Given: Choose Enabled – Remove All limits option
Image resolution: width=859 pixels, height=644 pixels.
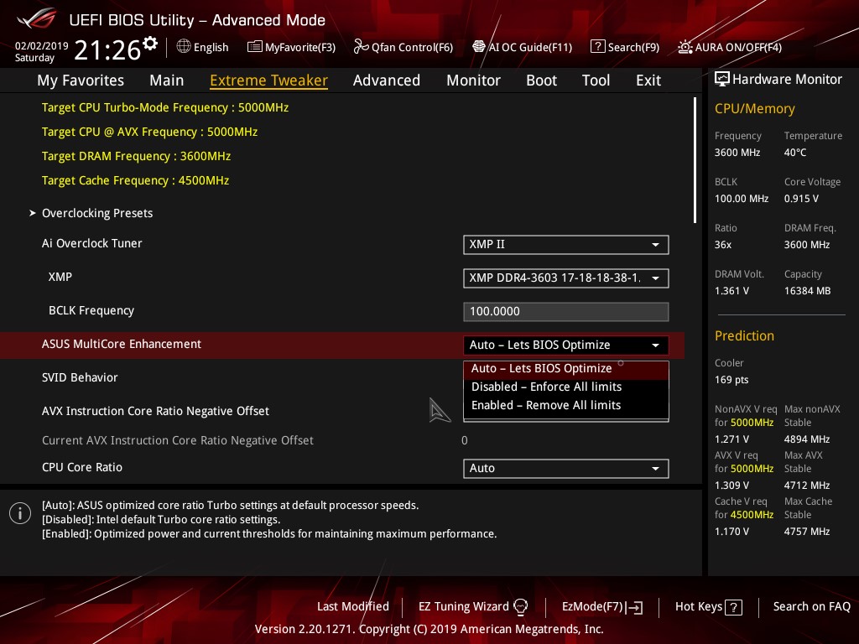Looking at the screenshot, I should coord(566,405).
